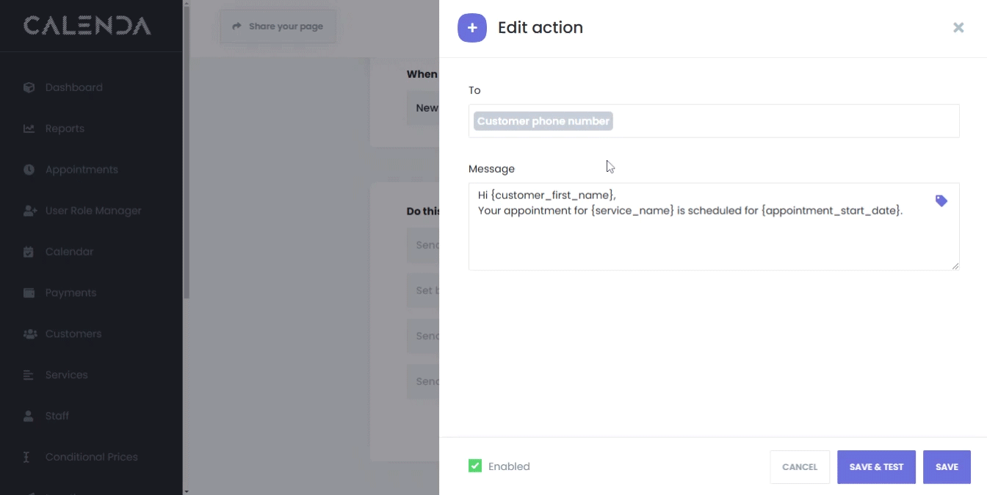This screenshot has width=987, height=495.
Task: Click the Appointments clock icon
Action: click(x=29, y=170)
